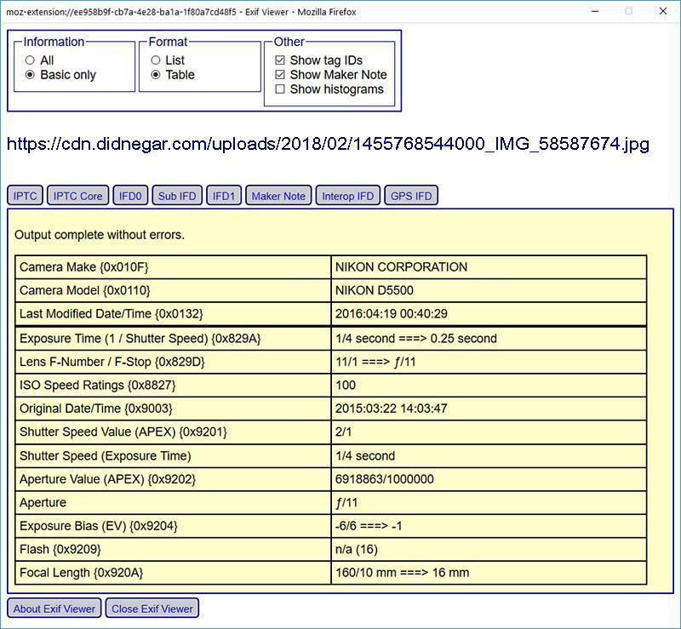Image resolution: width=681 pixels, height=629 pixels.
Task: Go to the IFD0 tab
Action: 130,196
